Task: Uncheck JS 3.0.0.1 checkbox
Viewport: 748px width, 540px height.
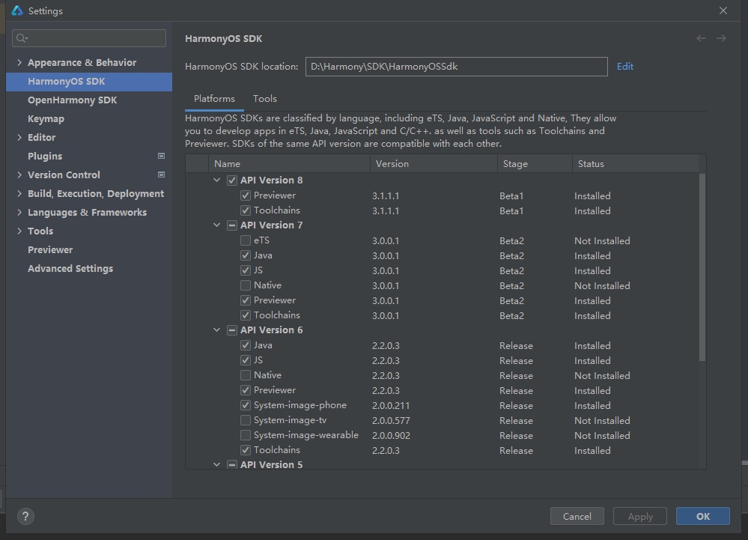Action: coord(245,270)
